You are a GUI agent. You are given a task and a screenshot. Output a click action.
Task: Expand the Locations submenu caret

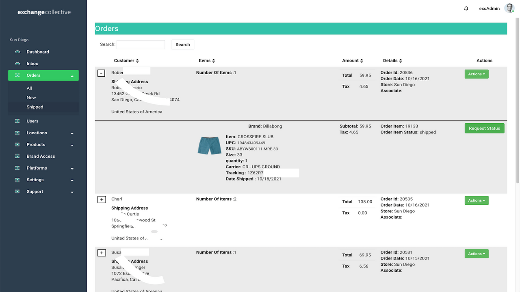point(72,133)
